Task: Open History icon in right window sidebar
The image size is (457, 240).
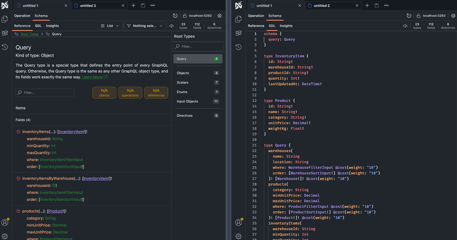Action: 238,47
